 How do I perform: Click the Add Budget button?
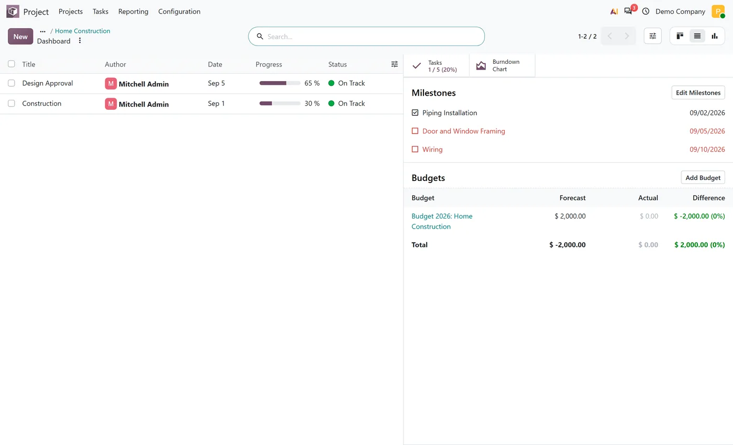pos(703,178)
